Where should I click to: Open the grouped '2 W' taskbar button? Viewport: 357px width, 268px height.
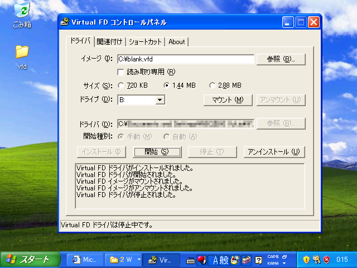tap(120, 260)
